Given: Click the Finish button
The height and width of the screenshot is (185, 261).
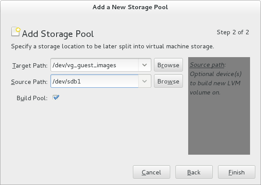Looking at the screenshot, I should click(x=236, y=172).
